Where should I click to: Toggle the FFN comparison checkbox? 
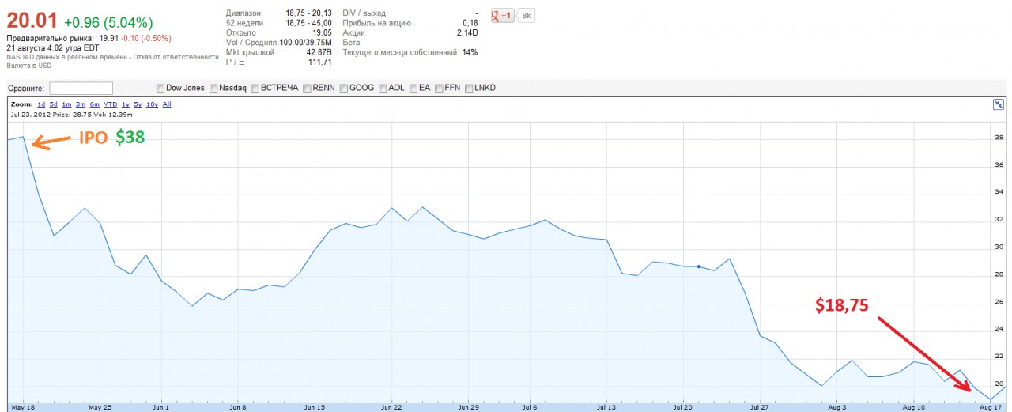pos(439,88)
